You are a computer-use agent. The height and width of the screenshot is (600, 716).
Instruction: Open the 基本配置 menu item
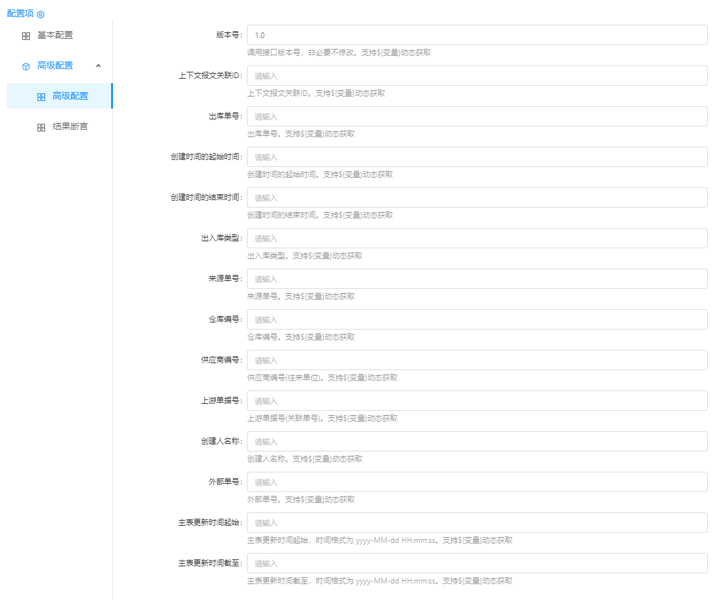[x=55, y=36]
